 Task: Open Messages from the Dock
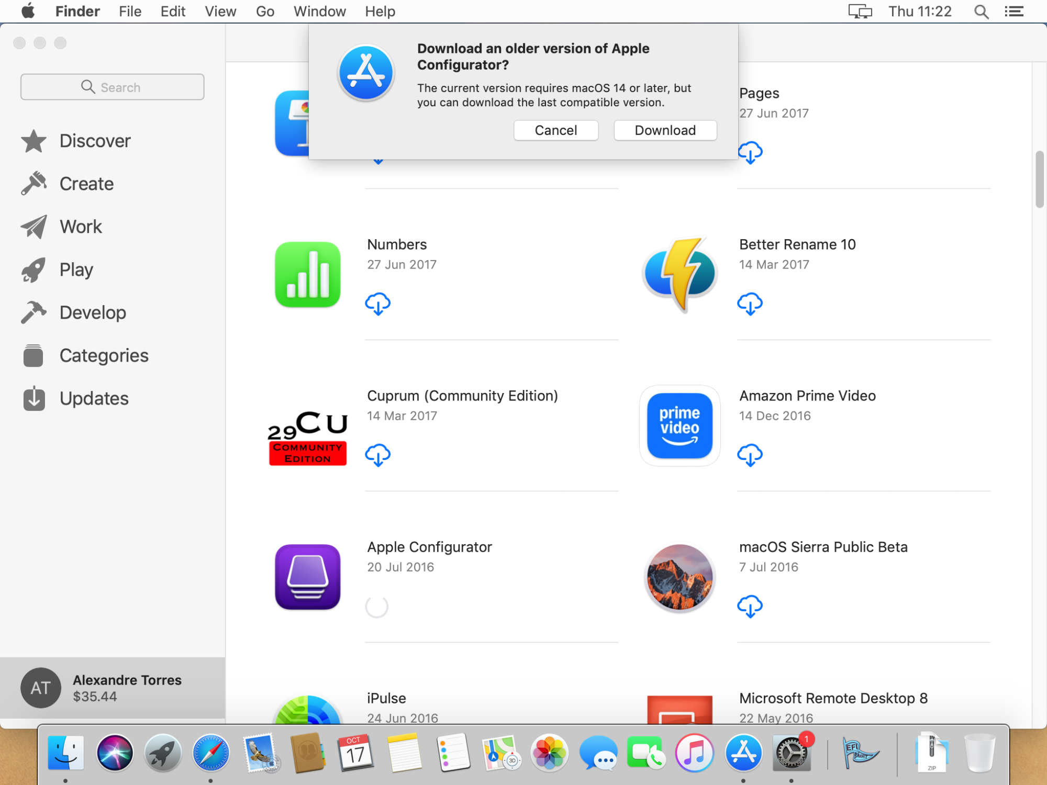[598, 753]
